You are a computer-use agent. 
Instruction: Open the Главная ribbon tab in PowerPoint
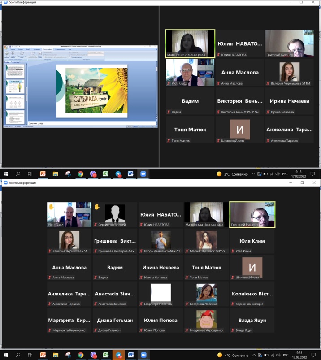point(12,49)
